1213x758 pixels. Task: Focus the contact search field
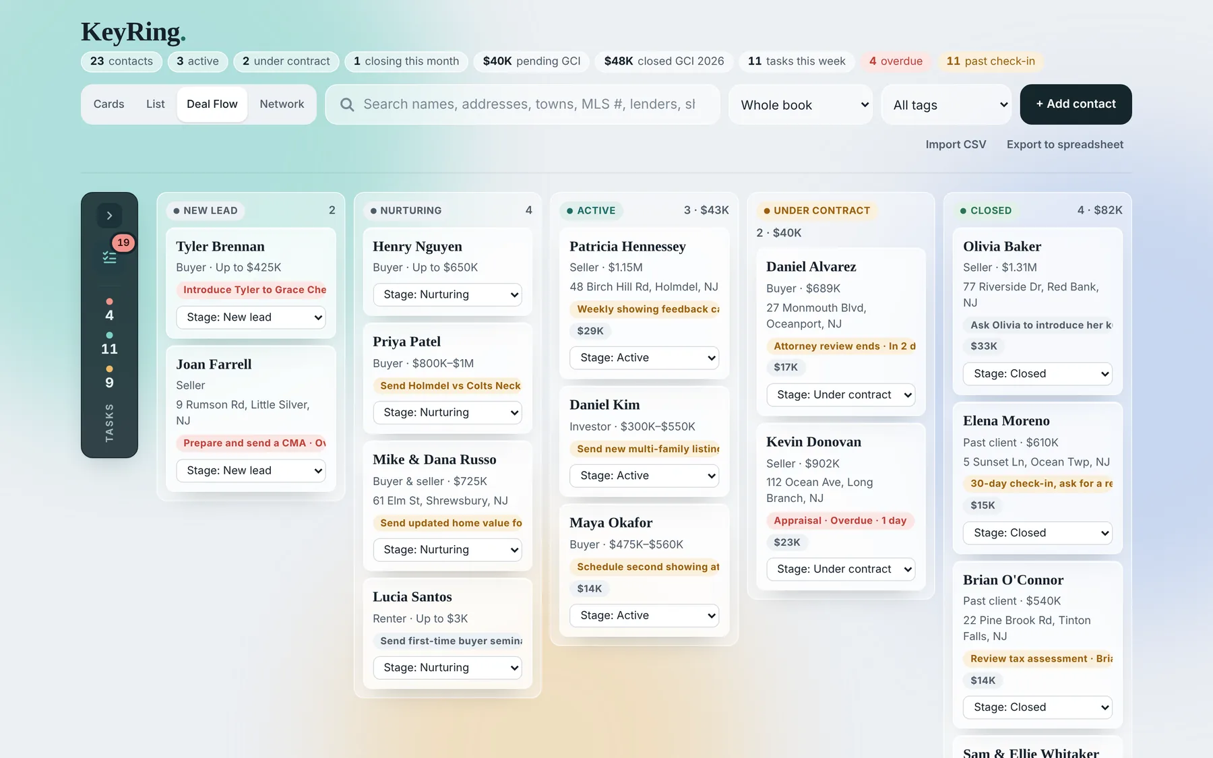523,104
